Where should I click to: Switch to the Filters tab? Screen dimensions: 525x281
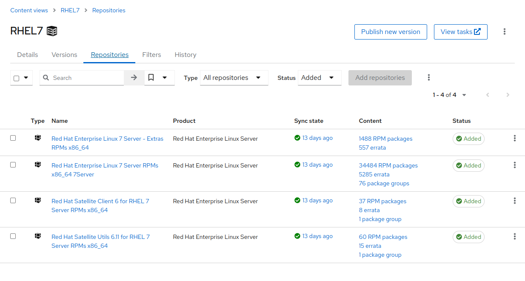point(151,54)
